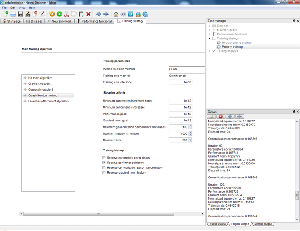The image size is (300, 231).
Task: Click the blue arrow-box run icon
Action: point(131,14)
